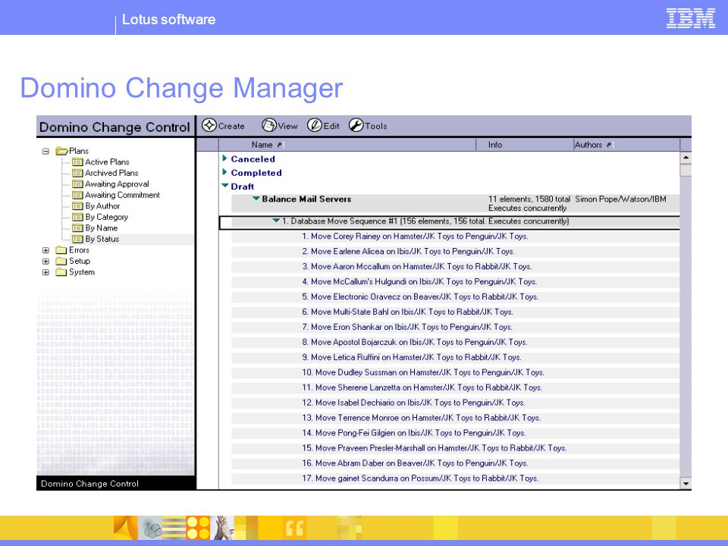
Task: Click the Errors folder icon
Action: (x=61, y=249)
